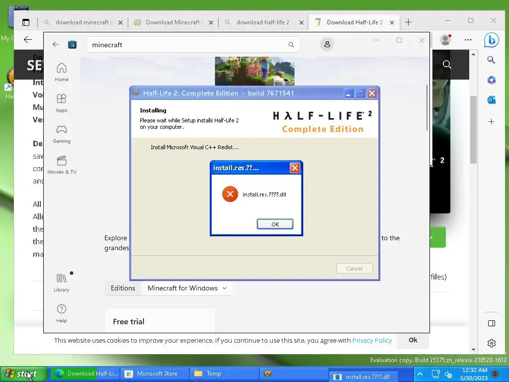Click the Microsoft Store logo icon
509x382 pixels.
(72, 44)
